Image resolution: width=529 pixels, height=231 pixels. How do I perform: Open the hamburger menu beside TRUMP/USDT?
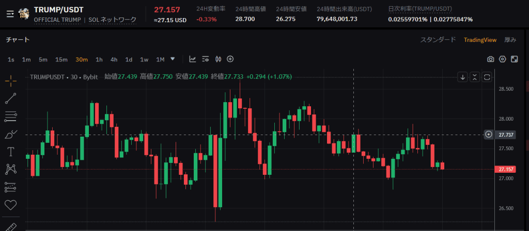[x=10, y=14]
